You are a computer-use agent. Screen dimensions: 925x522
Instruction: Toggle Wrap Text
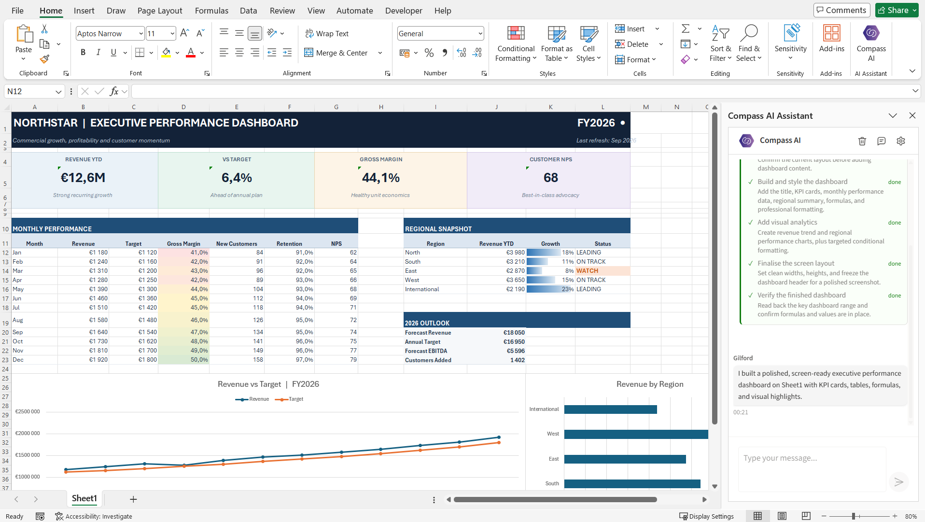[x=327, y=33]
